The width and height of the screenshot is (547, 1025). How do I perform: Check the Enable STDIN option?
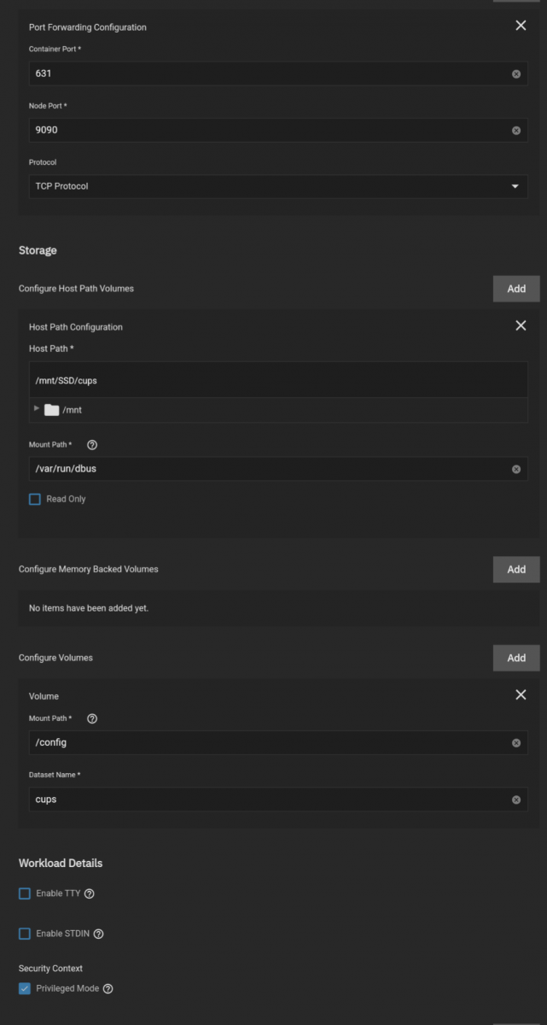tap(25, 934)
